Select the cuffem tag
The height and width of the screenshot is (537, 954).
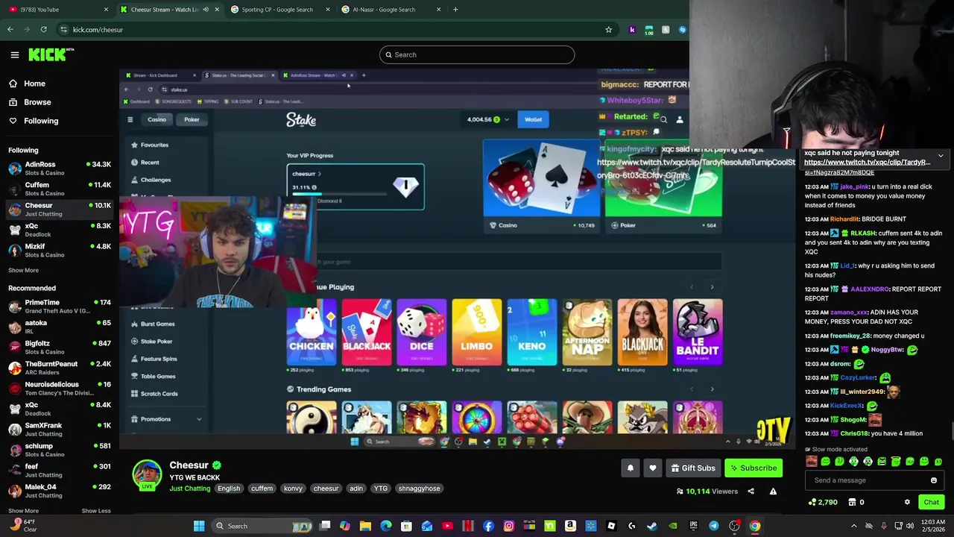click(x=262, y=489)
